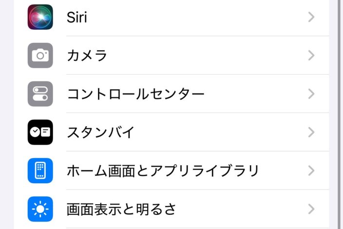Tap the blue Home Screen phone icon
This screenshot has height=229, width=343.
click(x=40, y=171)
